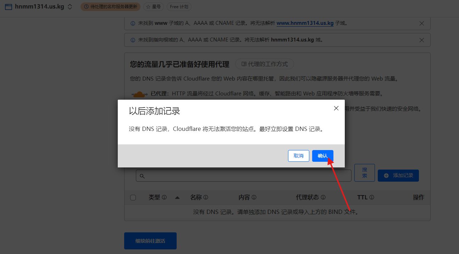
Task: Click the 添加记录 button
Action: 398,176
